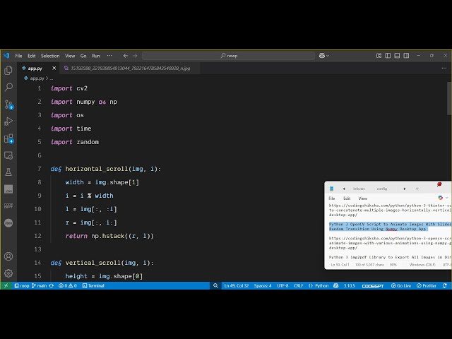Go back with the navigation arrow
Image resolution: width=452 pixels, height=339 pixels.
(x=126, y=56)
